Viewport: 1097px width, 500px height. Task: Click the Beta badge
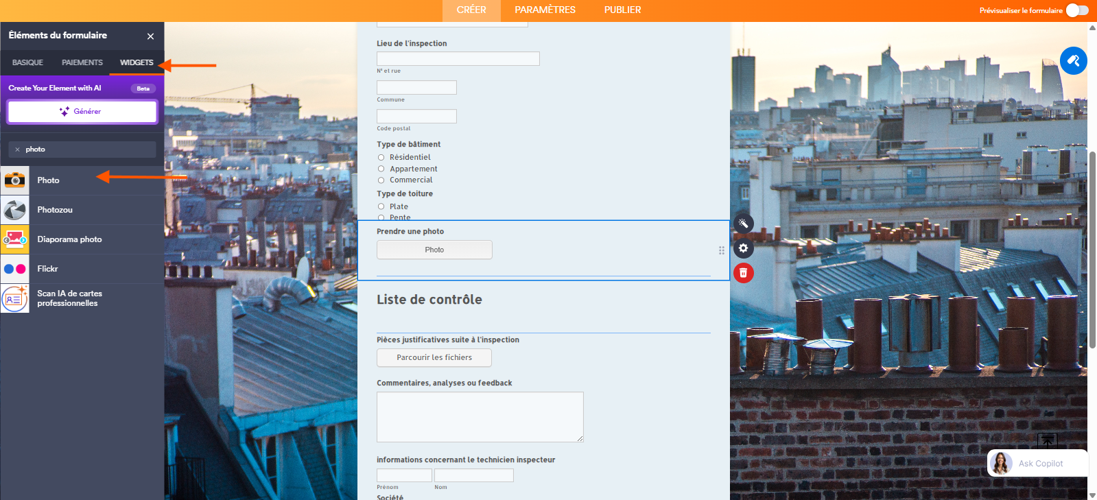[x=143, y=88]
